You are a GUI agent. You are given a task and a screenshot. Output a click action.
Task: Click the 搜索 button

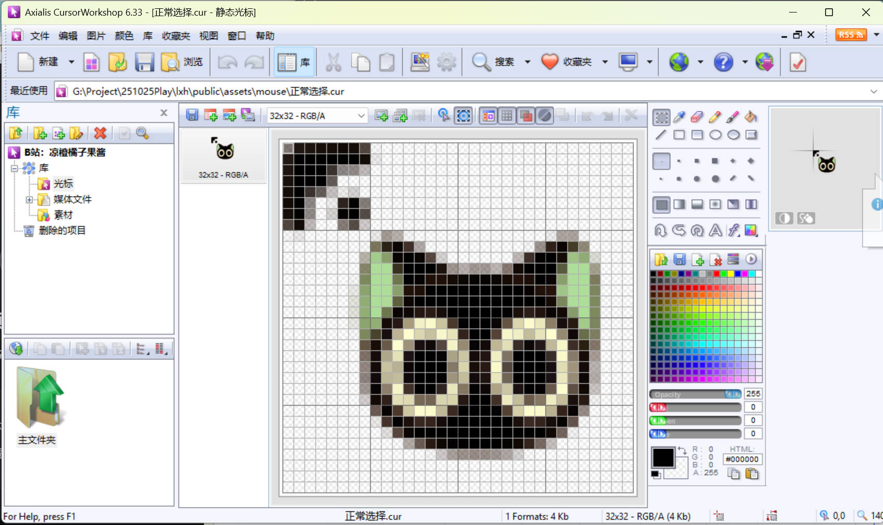click(x=493, y=62)
